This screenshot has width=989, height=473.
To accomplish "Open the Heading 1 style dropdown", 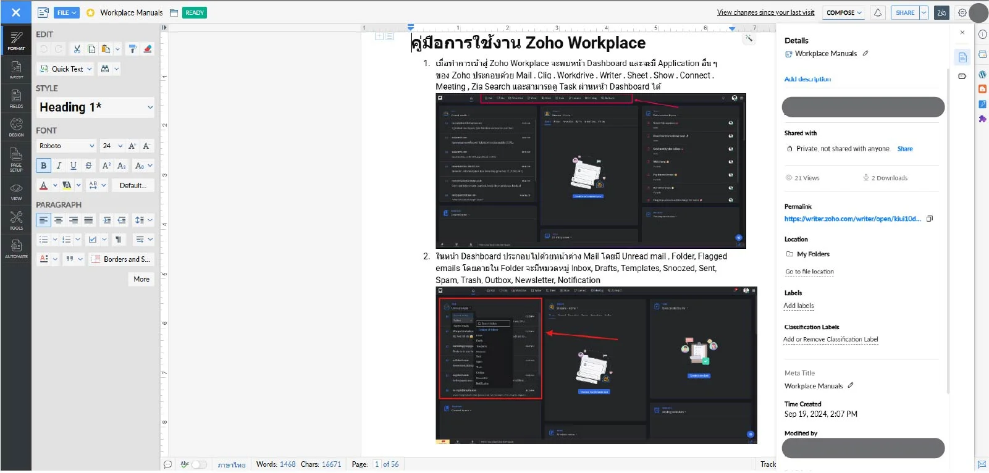I will pyautogui.click(x=95, y=107).
